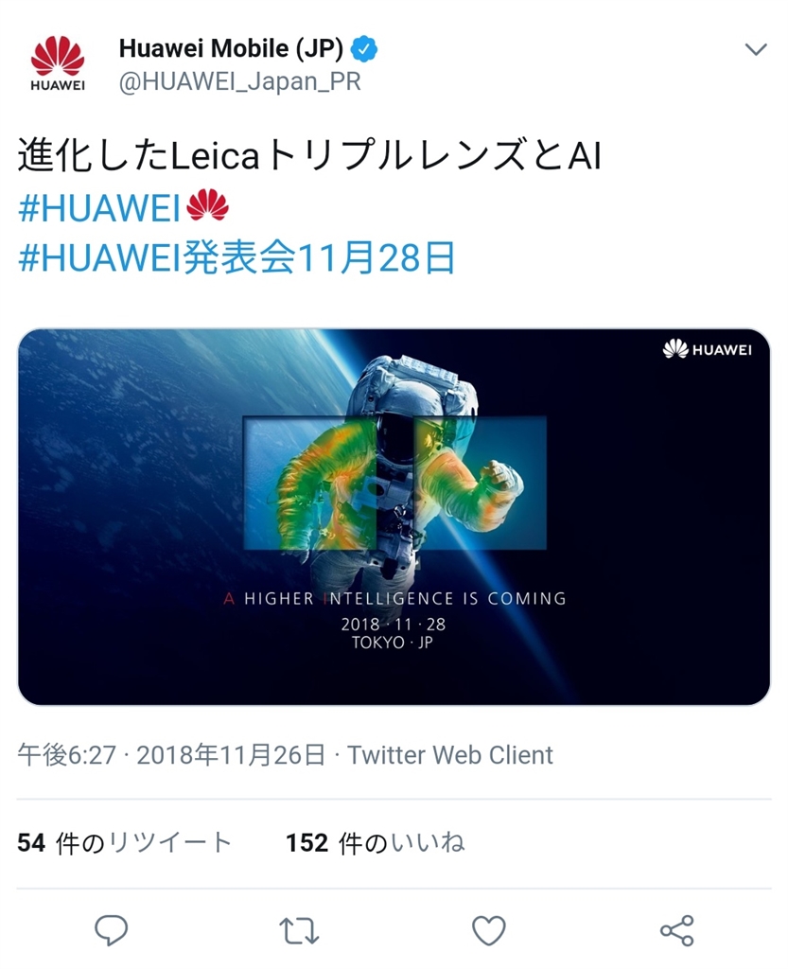Click the Twitter Web Client source label

click(450, 755)
